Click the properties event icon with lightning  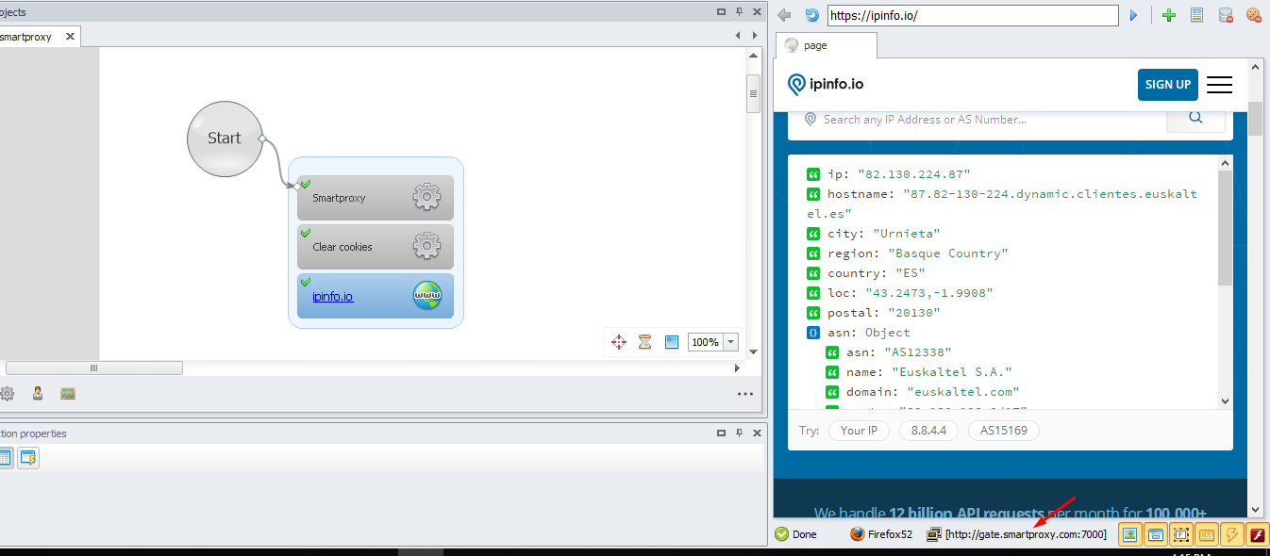[28, 459]
